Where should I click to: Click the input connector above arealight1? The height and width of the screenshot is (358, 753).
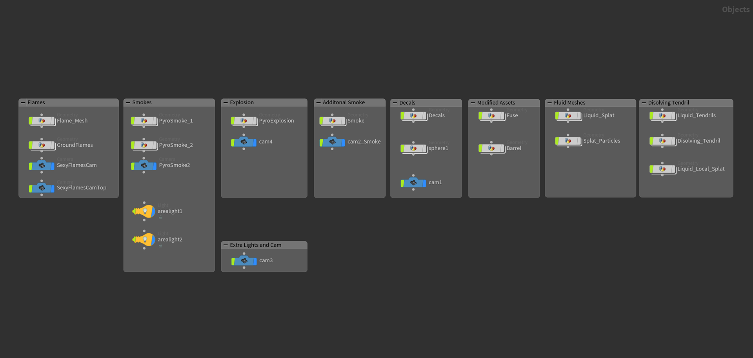tap(144, 203)
